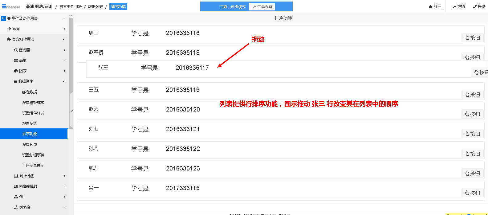Collapse the 官方组件用法 section

[64, 39]
